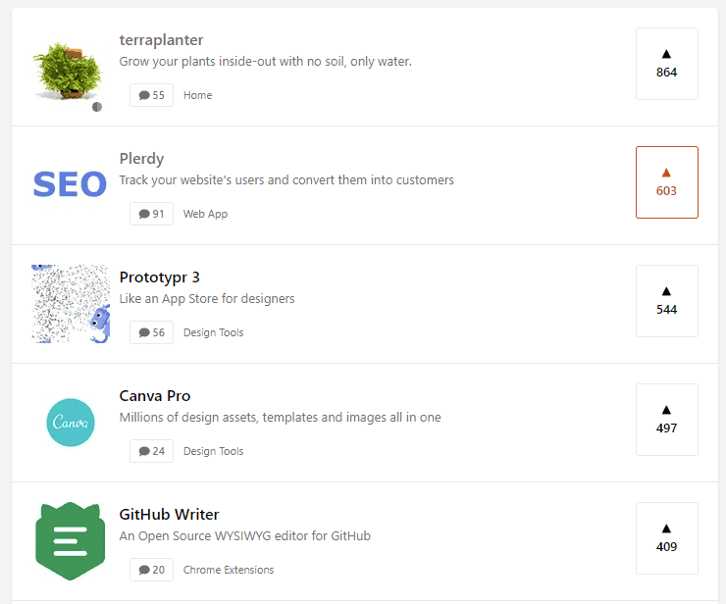726x604 pixels.
Task: Click the Plerdy SEO logo
Action: (x=69, y=184)
